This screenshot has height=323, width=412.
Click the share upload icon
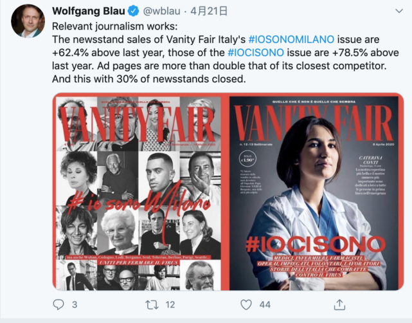339,304
